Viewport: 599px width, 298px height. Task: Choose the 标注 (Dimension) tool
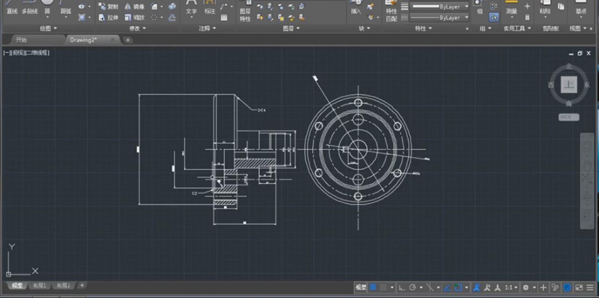click(x=209, y=9)
